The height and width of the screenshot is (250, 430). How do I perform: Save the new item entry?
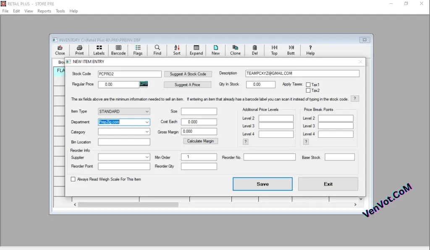262,184
